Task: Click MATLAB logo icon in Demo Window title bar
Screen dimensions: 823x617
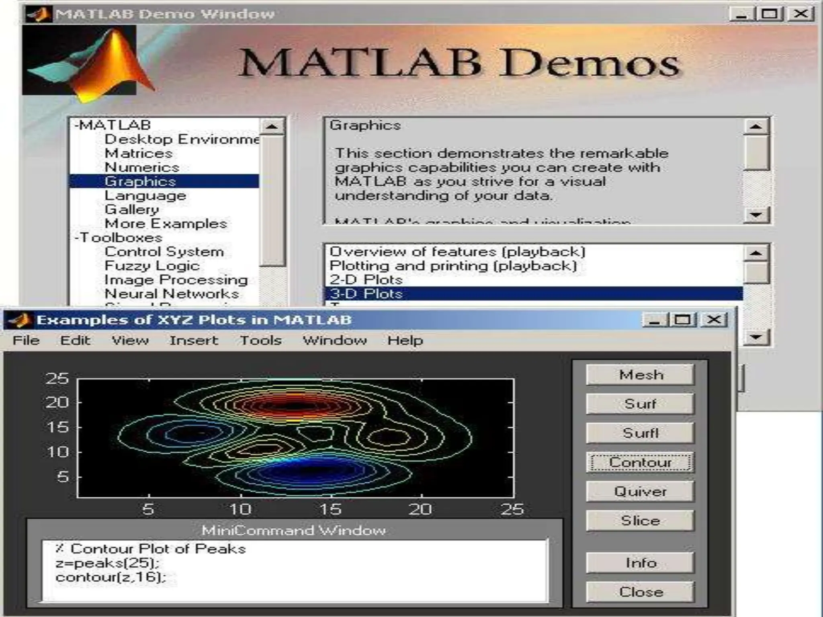Action: point(39,14)
